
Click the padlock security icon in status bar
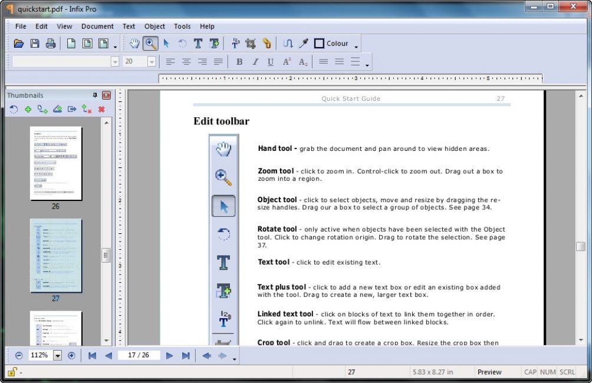[x=11, y=372]
